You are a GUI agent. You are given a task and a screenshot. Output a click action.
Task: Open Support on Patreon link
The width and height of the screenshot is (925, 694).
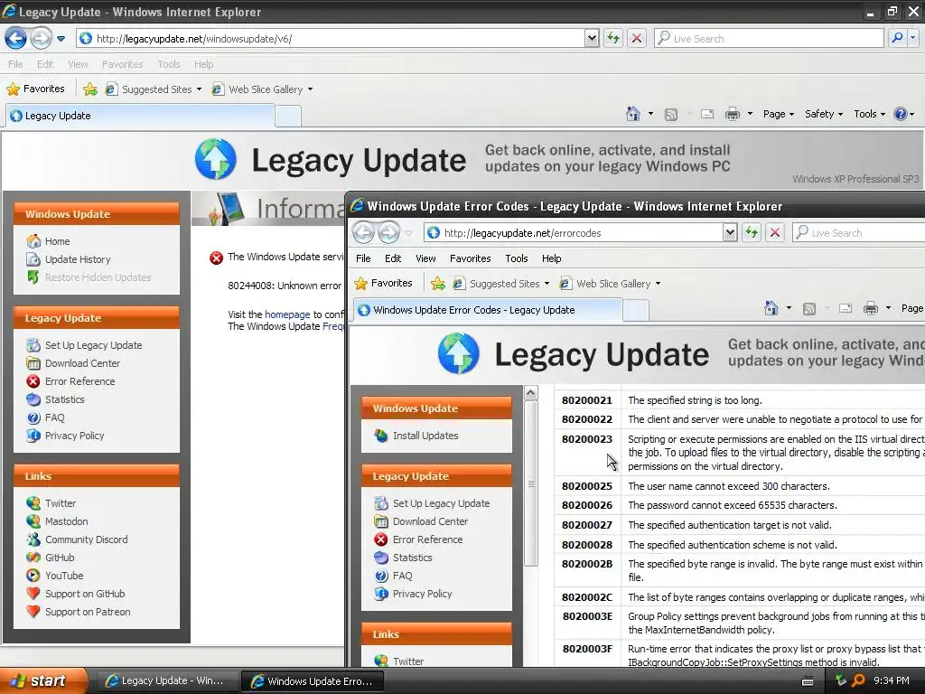(x=88, y=612)
